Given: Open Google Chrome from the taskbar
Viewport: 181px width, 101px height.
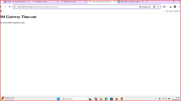Looking at the screenshot, I should [x=122, y=99].
